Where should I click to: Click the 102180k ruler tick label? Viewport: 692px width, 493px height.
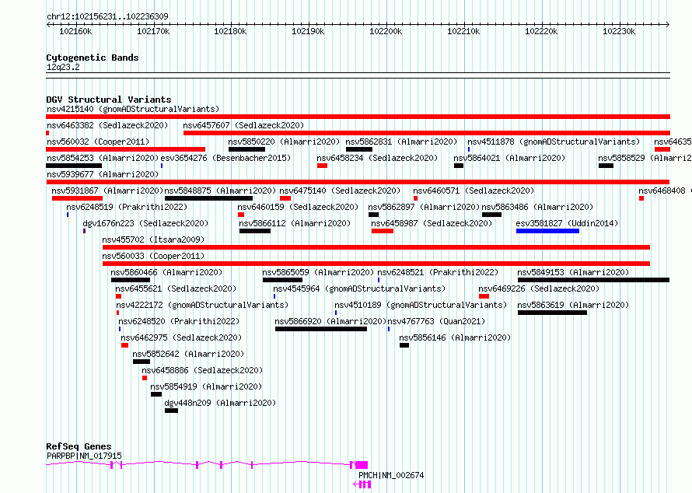(x=230, y=31)
